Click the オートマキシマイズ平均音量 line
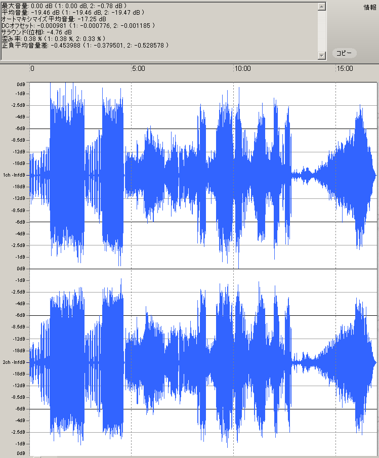The height and width of the screenshot is (458, 379). coord(54,19)
